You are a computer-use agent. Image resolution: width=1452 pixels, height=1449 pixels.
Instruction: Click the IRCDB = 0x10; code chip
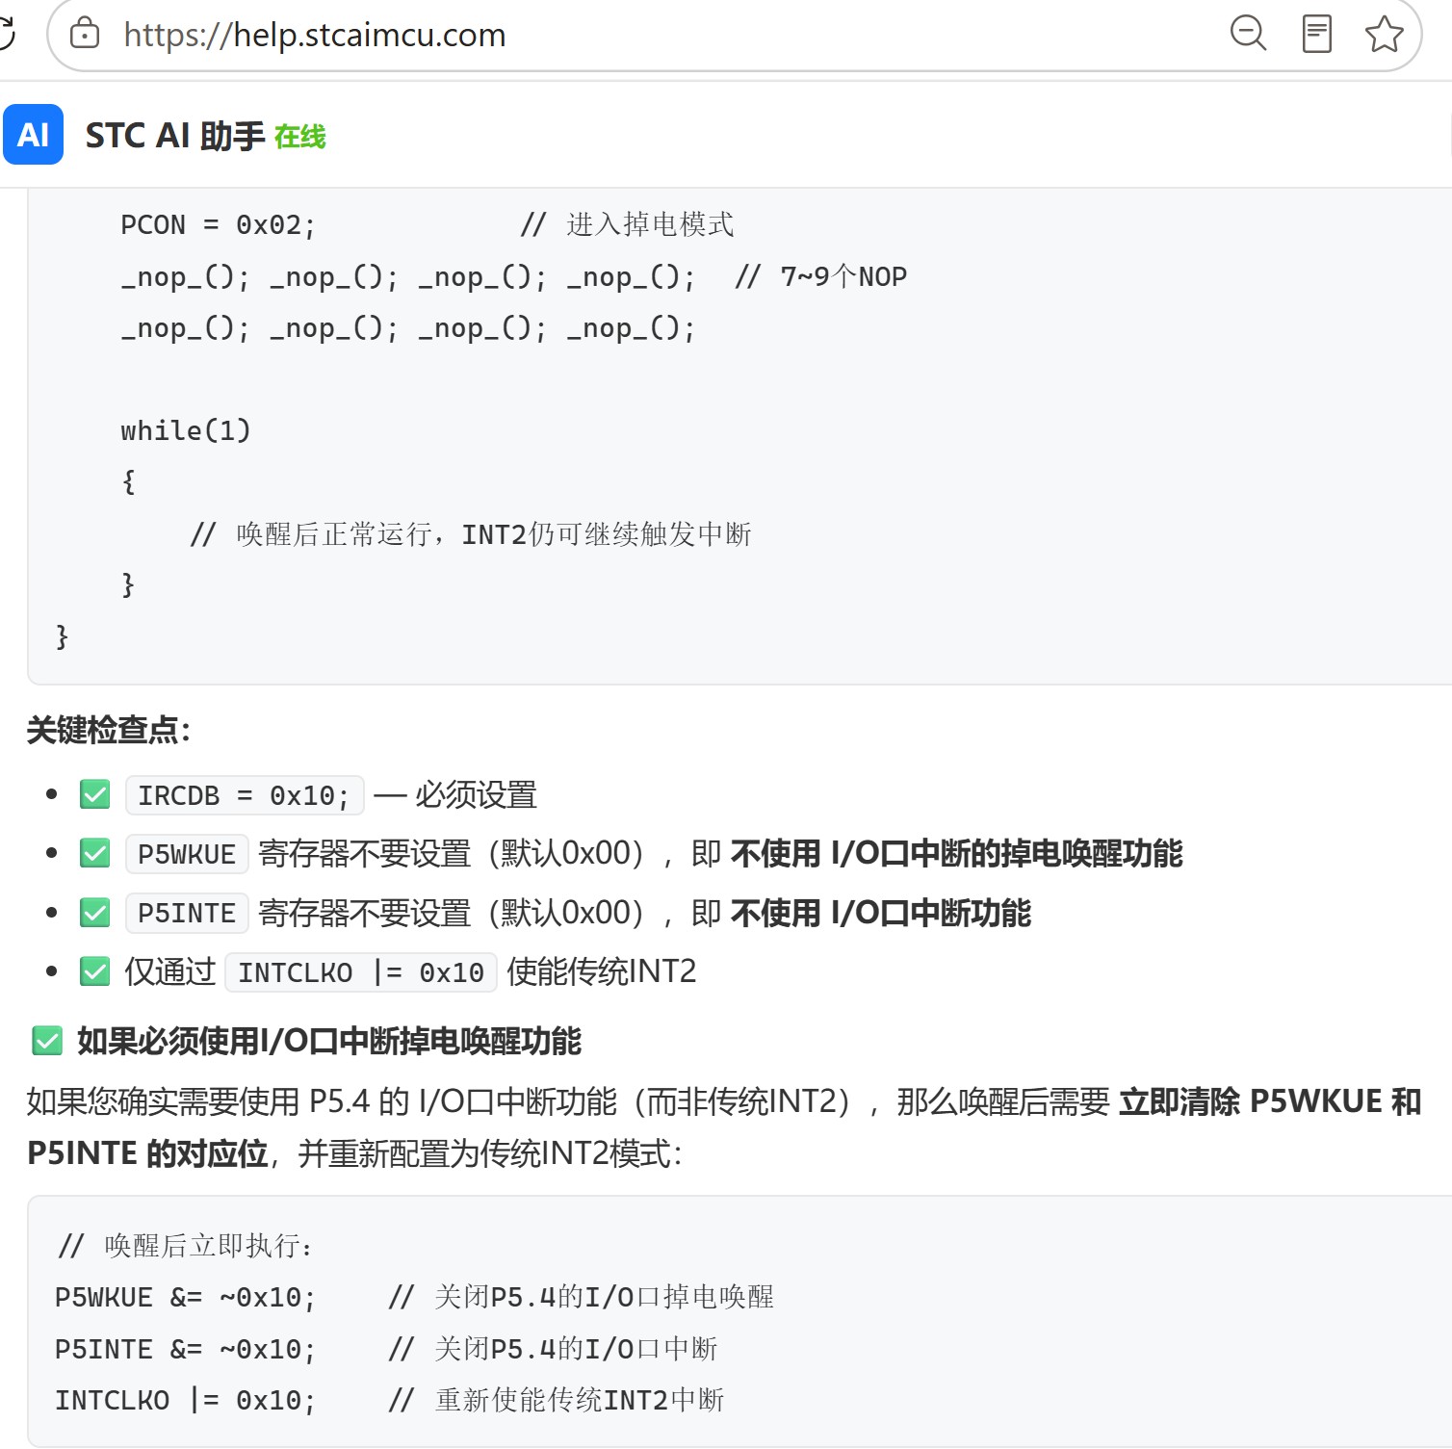[245, 796]
